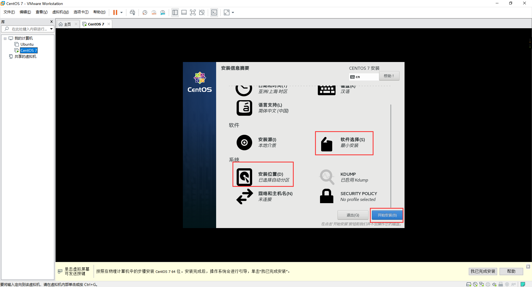Open the snapshot manager icon

[x=163, y=12]
